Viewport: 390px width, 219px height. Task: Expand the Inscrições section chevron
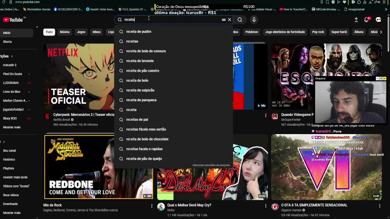(12, 56)
